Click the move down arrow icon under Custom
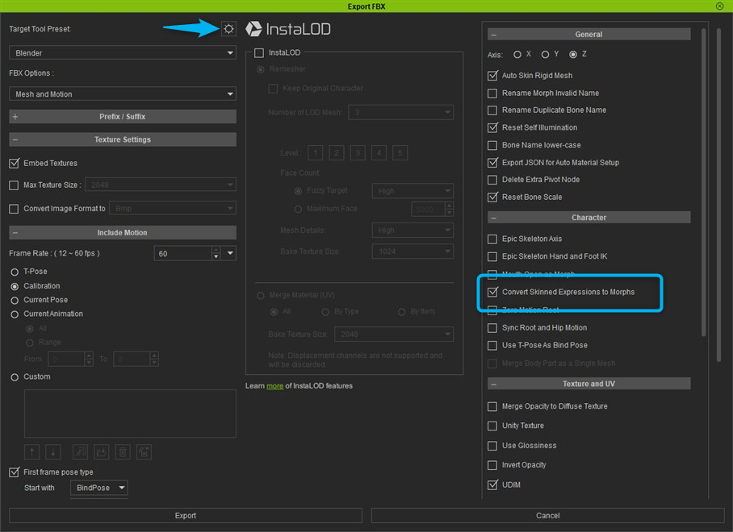Screen dimensions: 733x532 (x=52, y=451)
